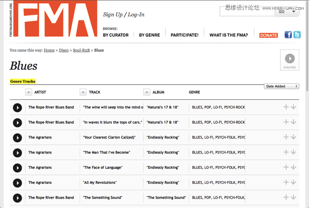
Task: Open the FMA Facebook page icon
Action: (288, 35)
